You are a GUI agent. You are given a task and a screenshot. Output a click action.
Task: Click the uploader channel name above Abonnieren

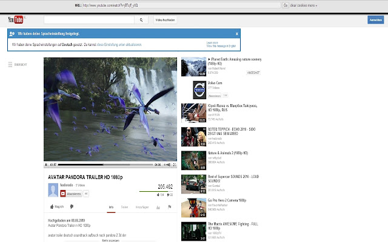[66, 185]
